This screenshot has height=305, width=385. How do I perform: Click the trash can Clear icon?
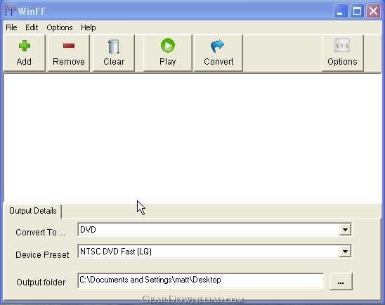coord(114,46)
